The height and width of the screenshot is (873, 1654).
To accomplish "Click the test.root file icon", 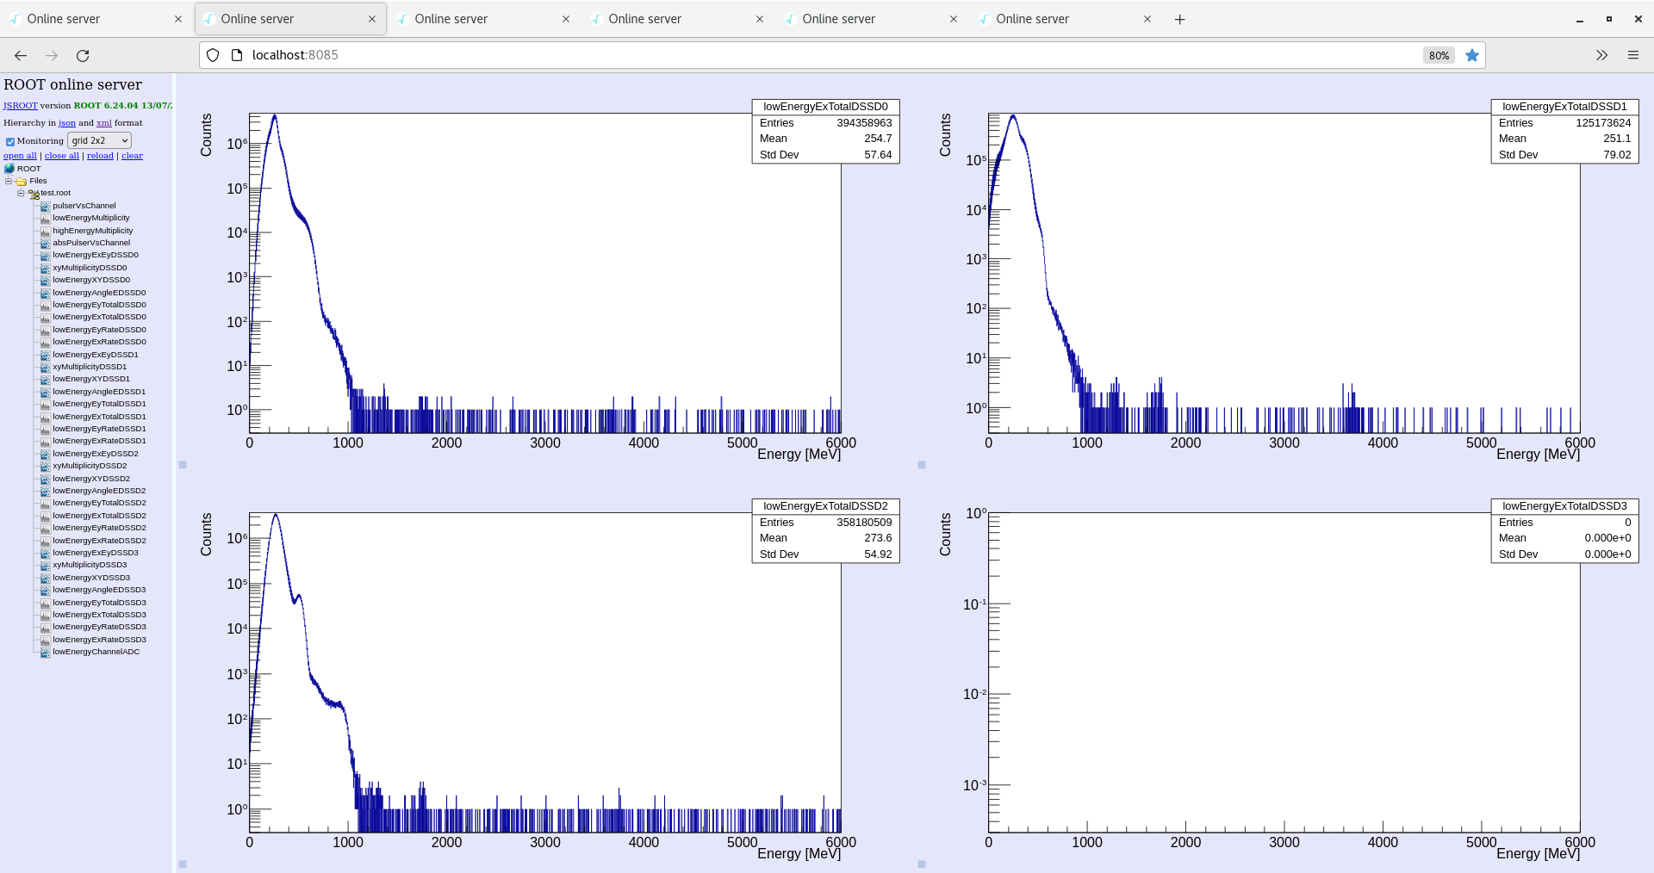I will (34, 194).
